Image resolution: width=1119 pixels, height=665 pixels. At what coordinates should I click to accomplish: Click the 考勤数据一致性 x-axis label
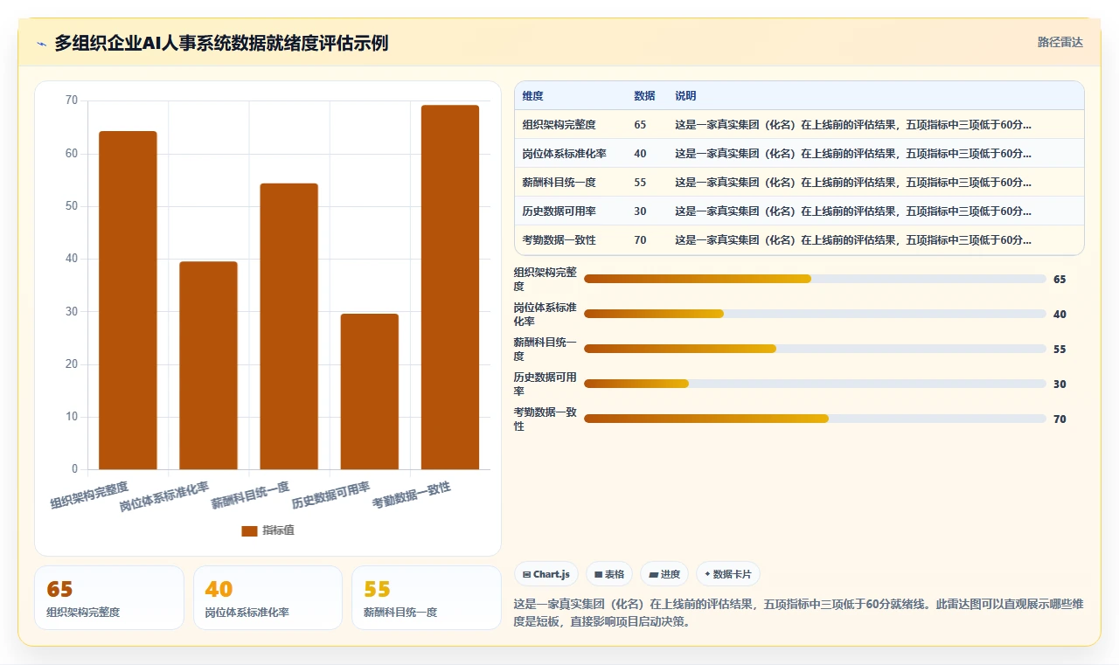(412, 495)
